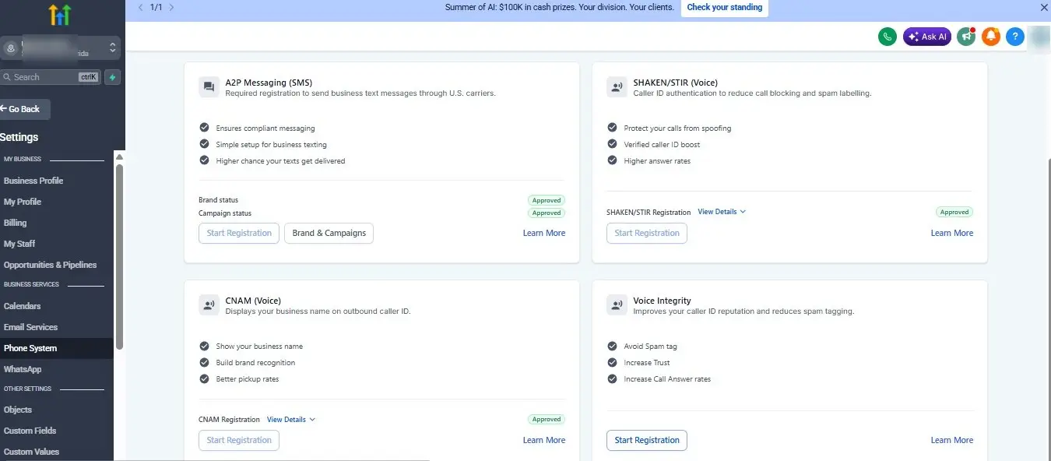This screenshot has width=1051, height=461.
Task: Open Brand & Campaigns
Action: (329, 233)
